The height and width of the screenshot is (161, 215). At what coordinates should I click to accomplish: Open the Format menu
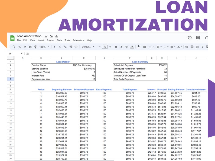pyautogui.click(x=50, y=40)
